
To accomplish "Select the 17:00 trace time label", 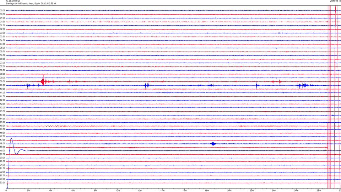I will pos(2,137).
